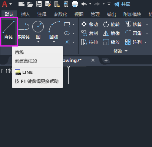Expand the 圆角 fillet dropdown arrow
This screenshot has width=152, height=147.
point(147,33)
